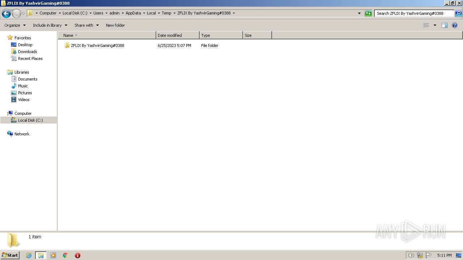Click the Change your view icon
463x260 pixels.
click(x=426, y=25)
